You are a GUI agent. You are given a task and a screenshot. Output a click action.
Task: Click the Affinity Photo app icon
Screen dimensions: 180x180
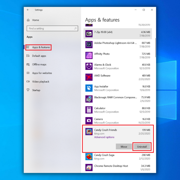coord(89,56)
